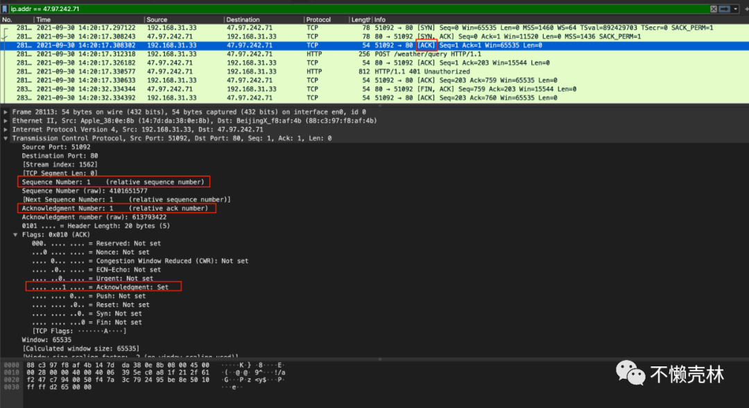The width and height of the screenshot is (749, 408).
Task: Clear the display filter with X icon
Action: (x=713, y=8)
